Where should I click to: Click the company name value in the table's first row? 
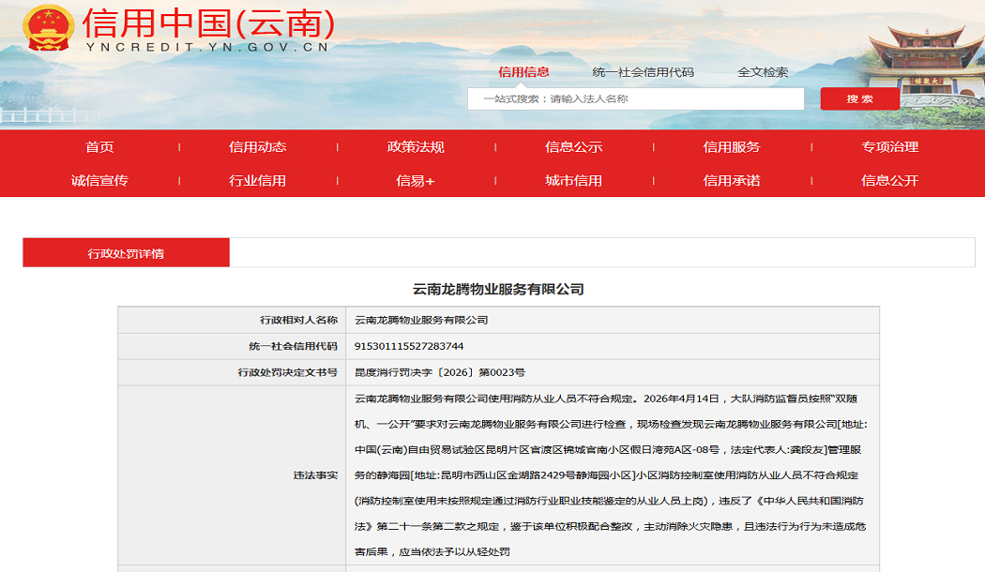(421, 320)
